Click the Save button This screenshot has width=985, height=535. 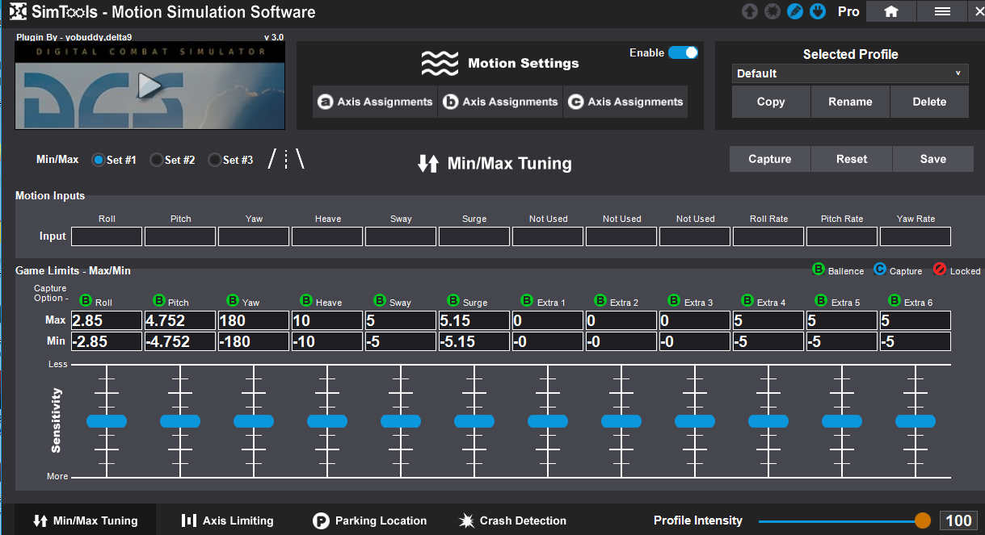click(932, 159)
